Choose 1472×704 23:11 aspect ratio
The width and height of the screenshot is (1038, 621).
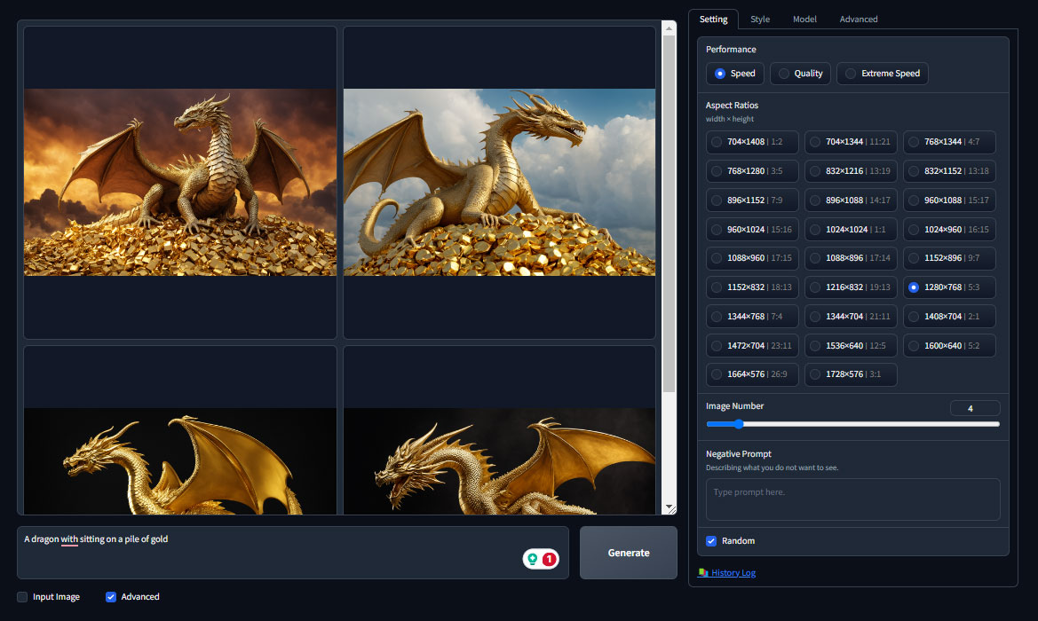tap(752, 345)
